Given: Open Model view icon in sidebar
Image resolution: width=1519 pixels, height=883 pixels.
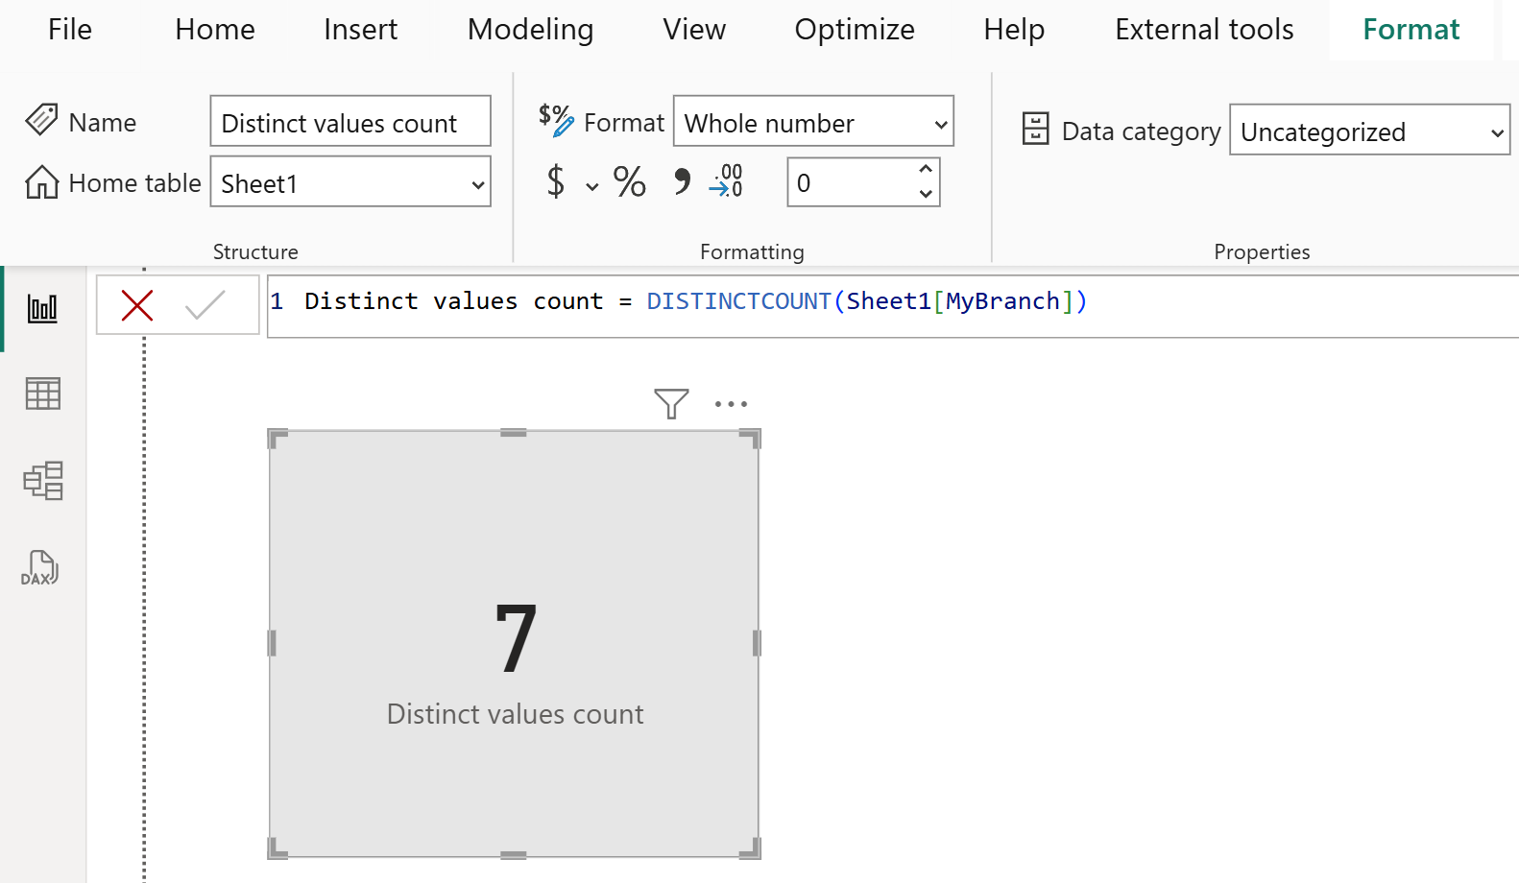Looking at the screenshot, I should point(42,481).
